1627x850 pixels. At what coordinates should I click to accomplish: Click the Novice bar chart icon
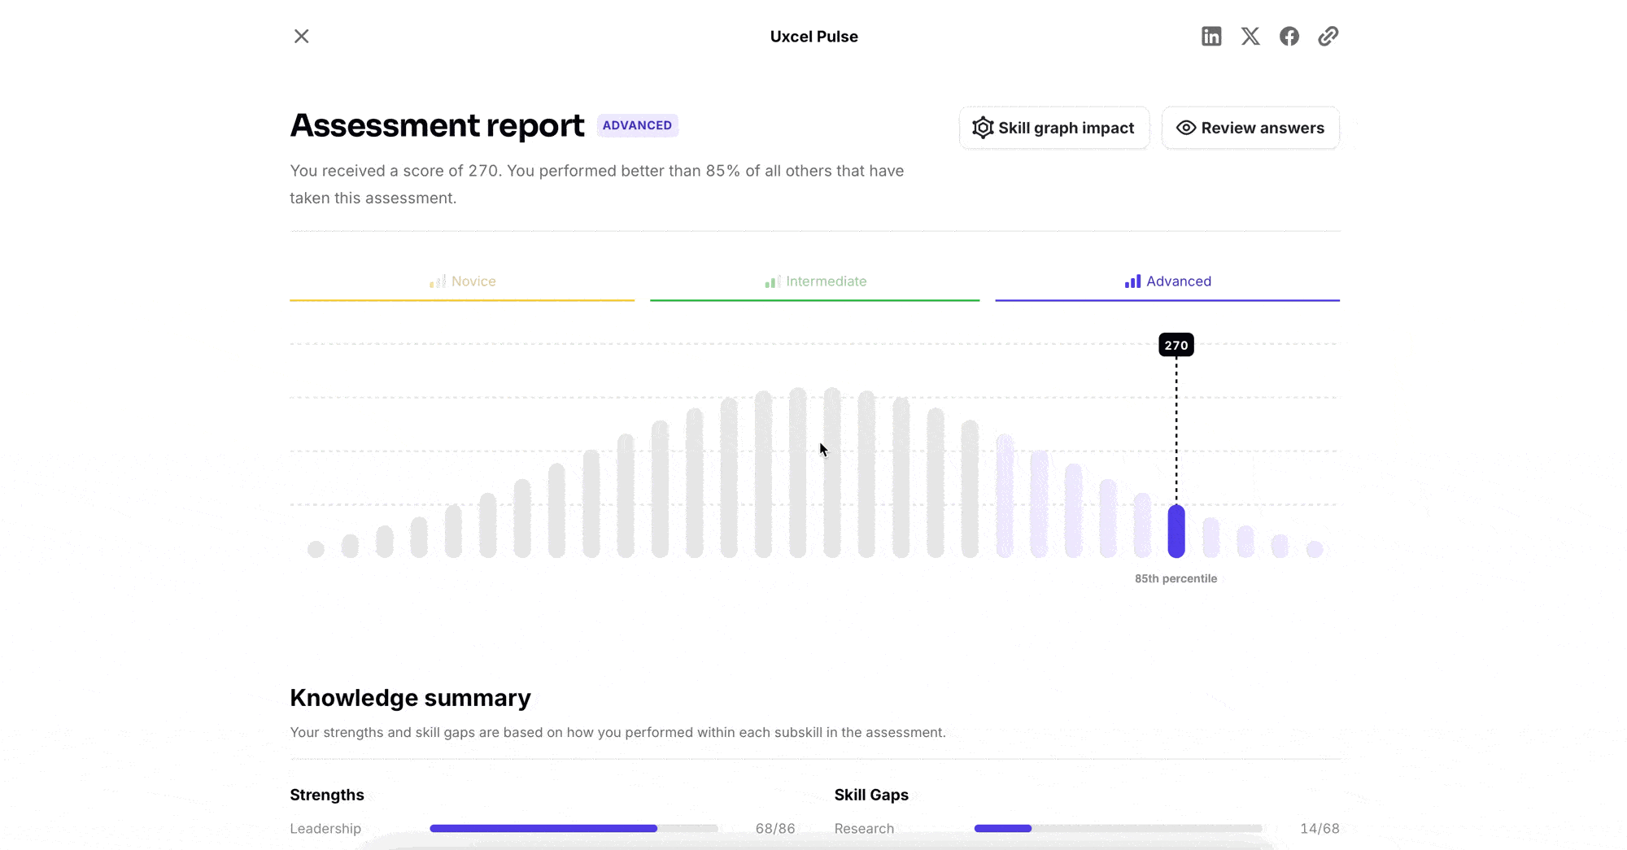tap(437, 281)
